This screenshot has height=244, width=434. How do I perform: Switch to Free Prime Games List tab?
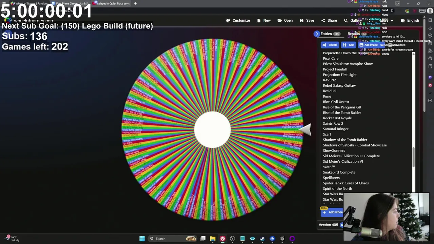point(70,3)
